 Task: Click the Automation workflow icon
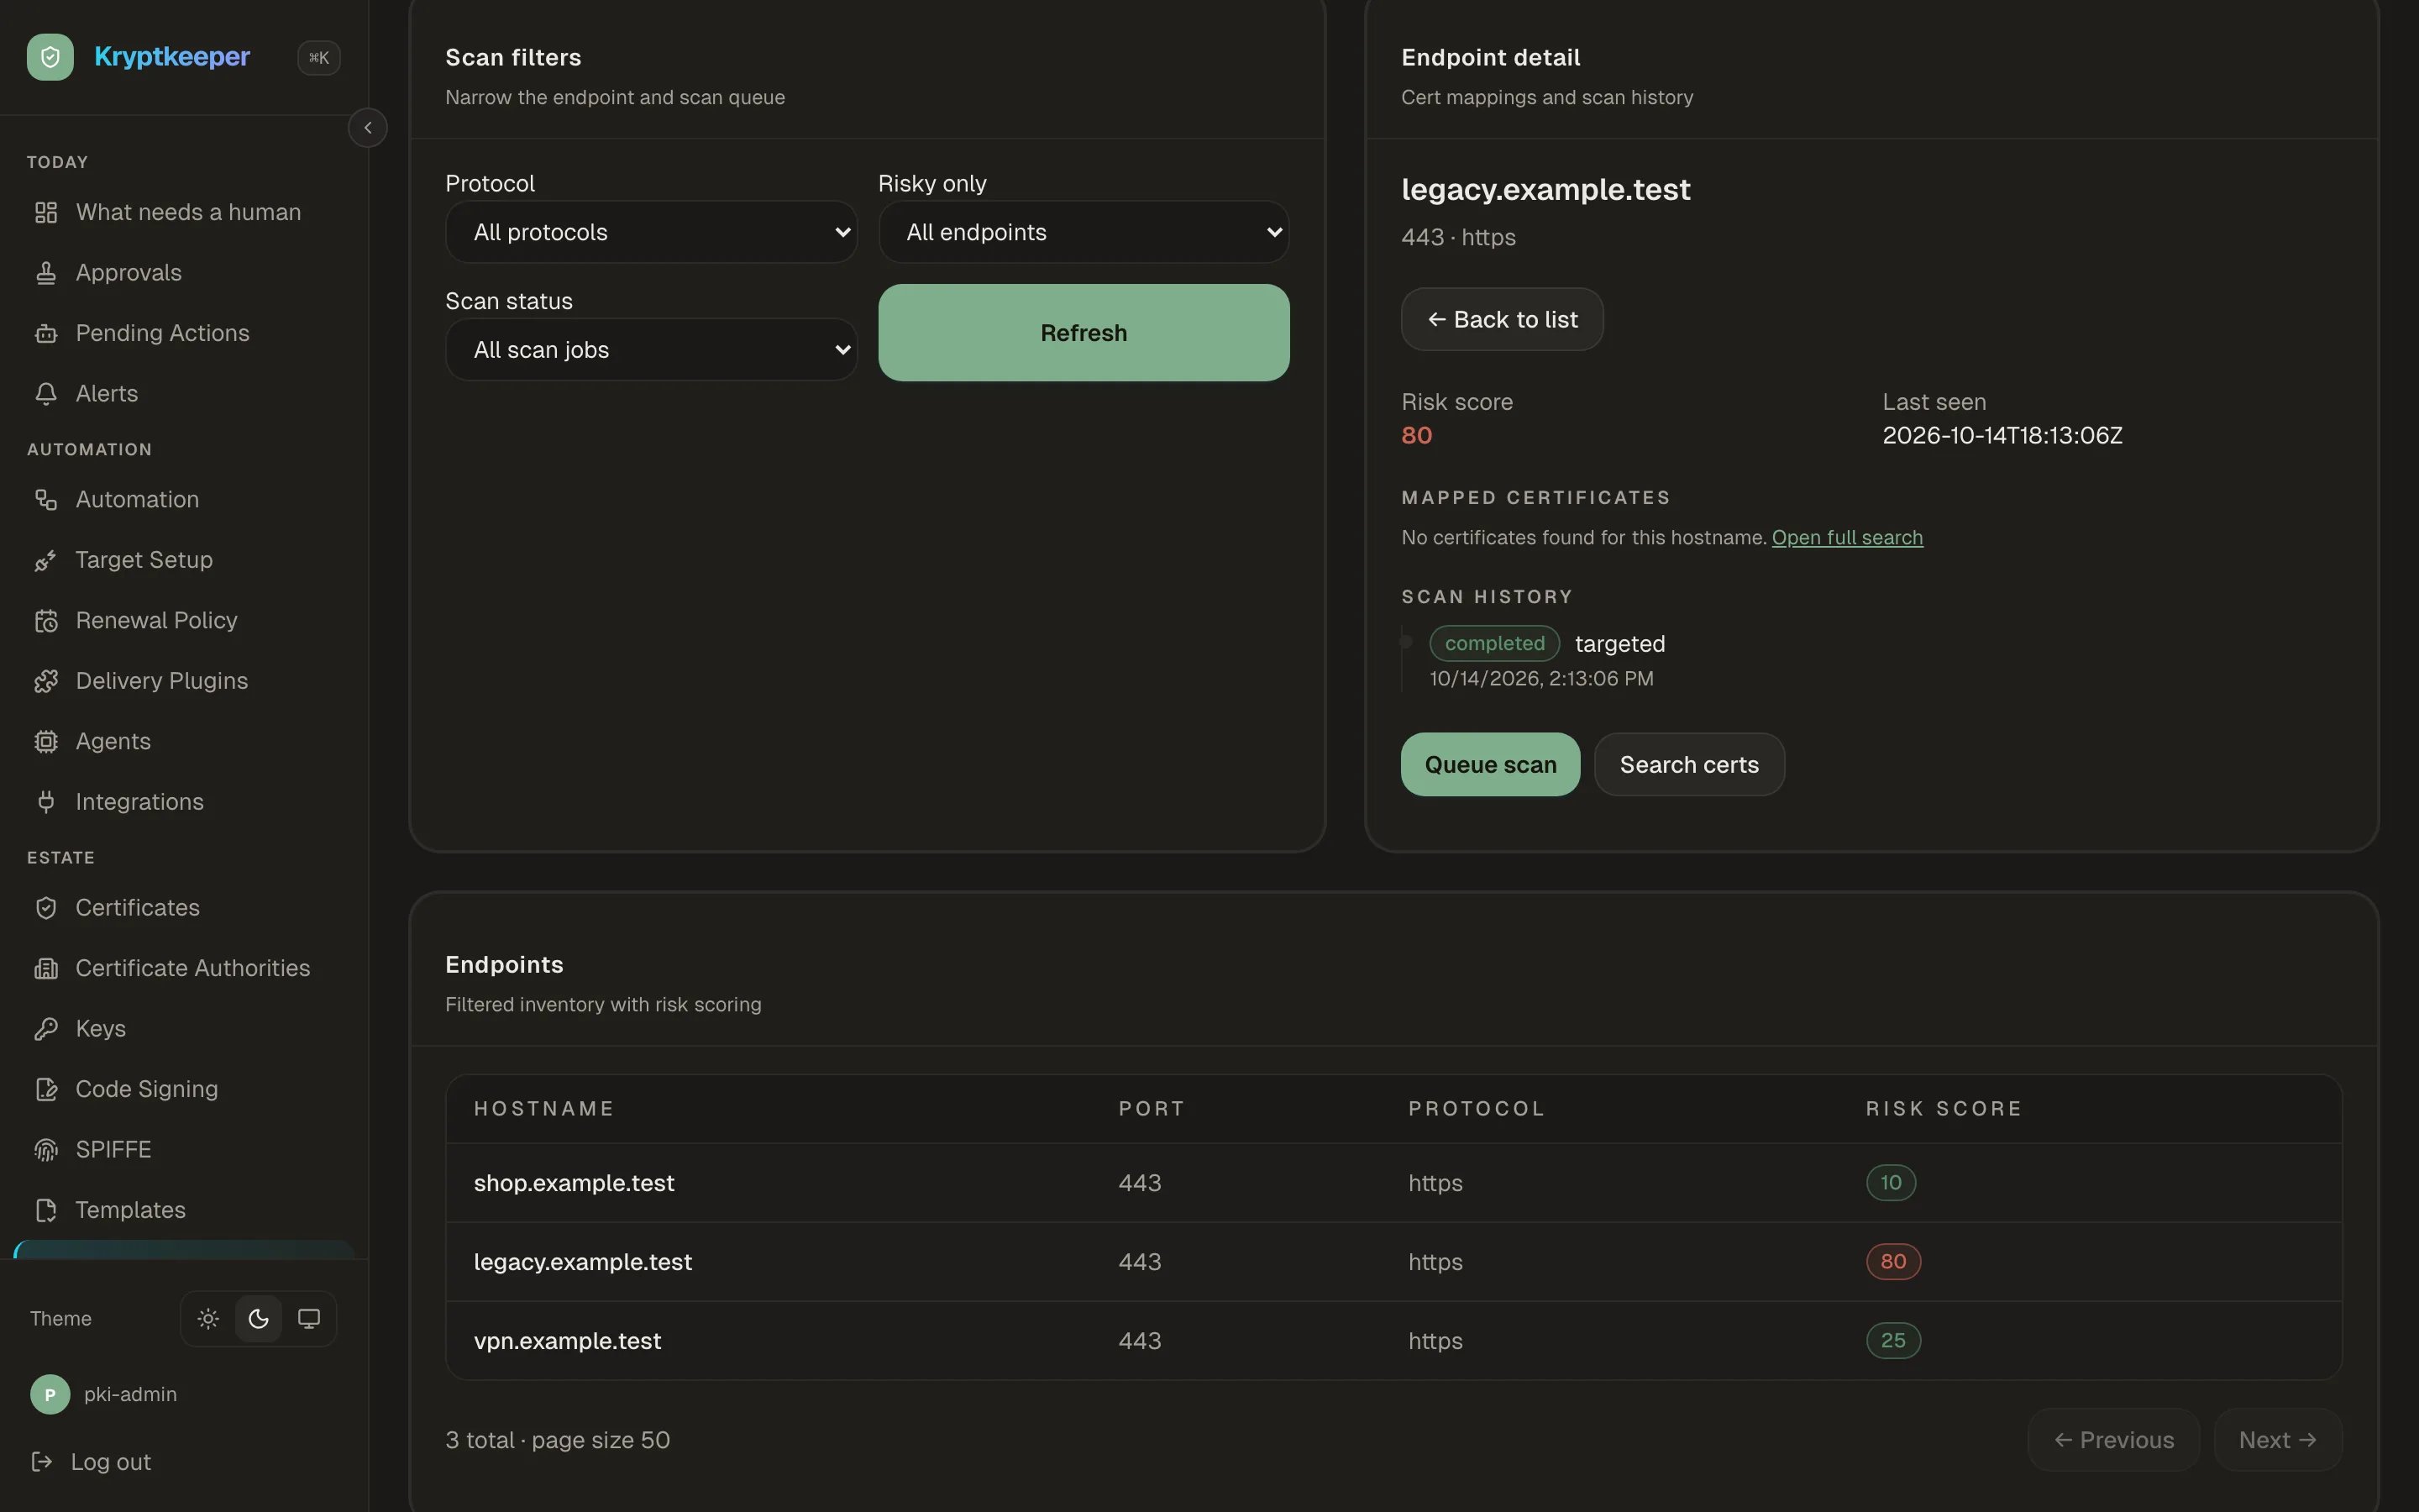46,500
